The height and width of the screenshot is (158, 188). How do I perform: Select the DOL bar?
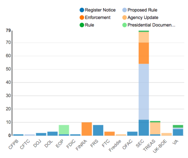coord(52,134)
